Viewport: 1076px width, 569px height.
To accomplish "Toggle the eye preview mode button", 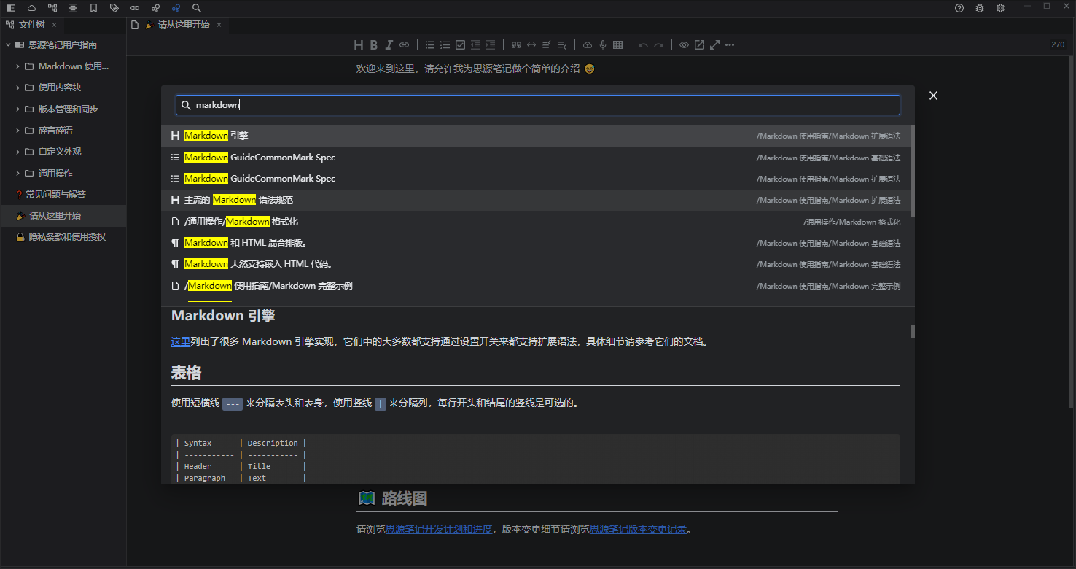I will pos(684,45).
